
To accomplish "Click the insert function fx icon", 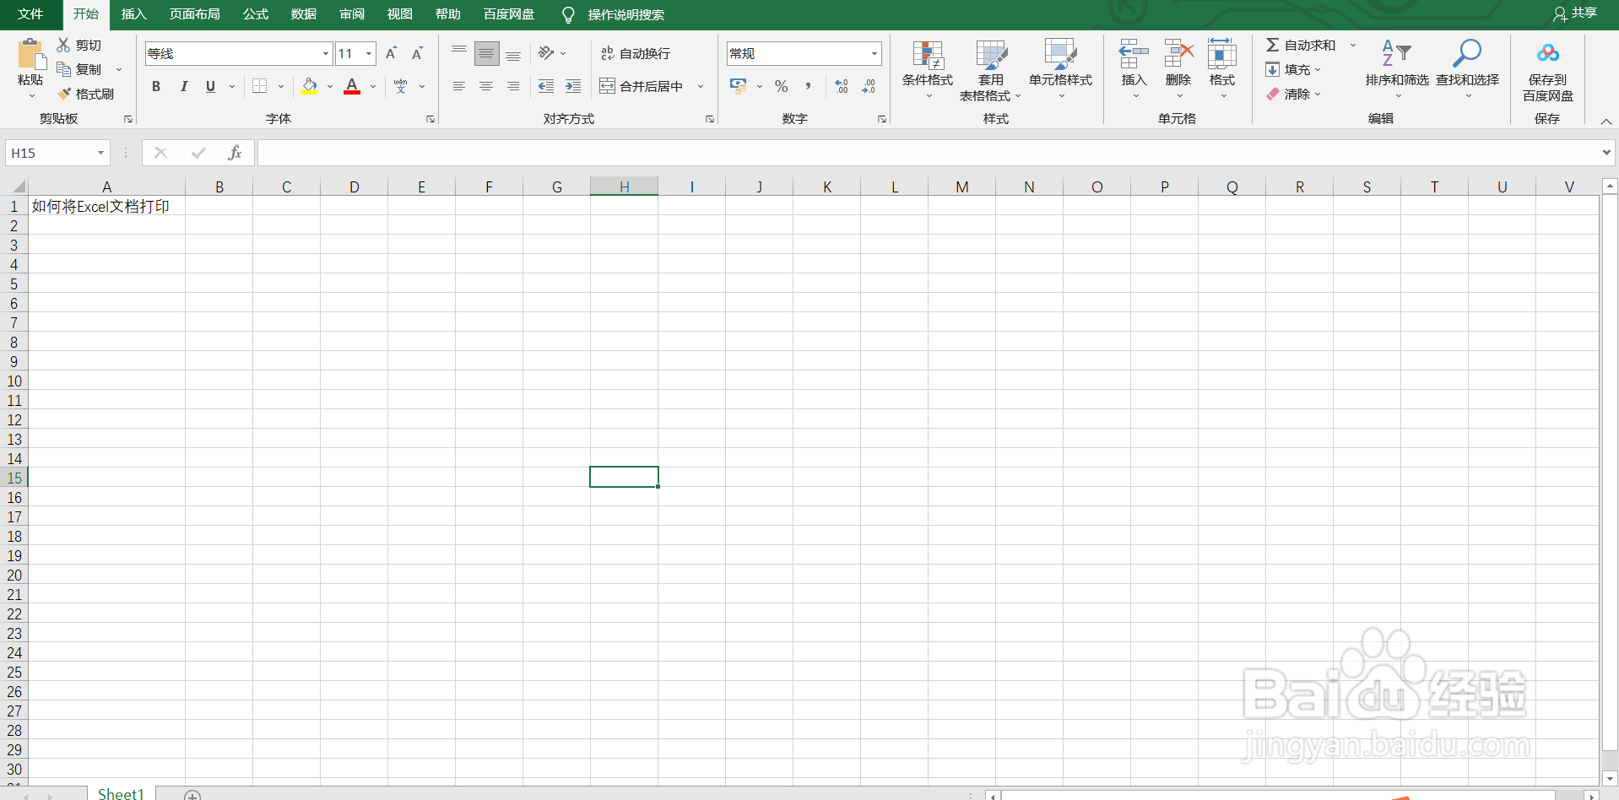I will click(x=235, y=153).
